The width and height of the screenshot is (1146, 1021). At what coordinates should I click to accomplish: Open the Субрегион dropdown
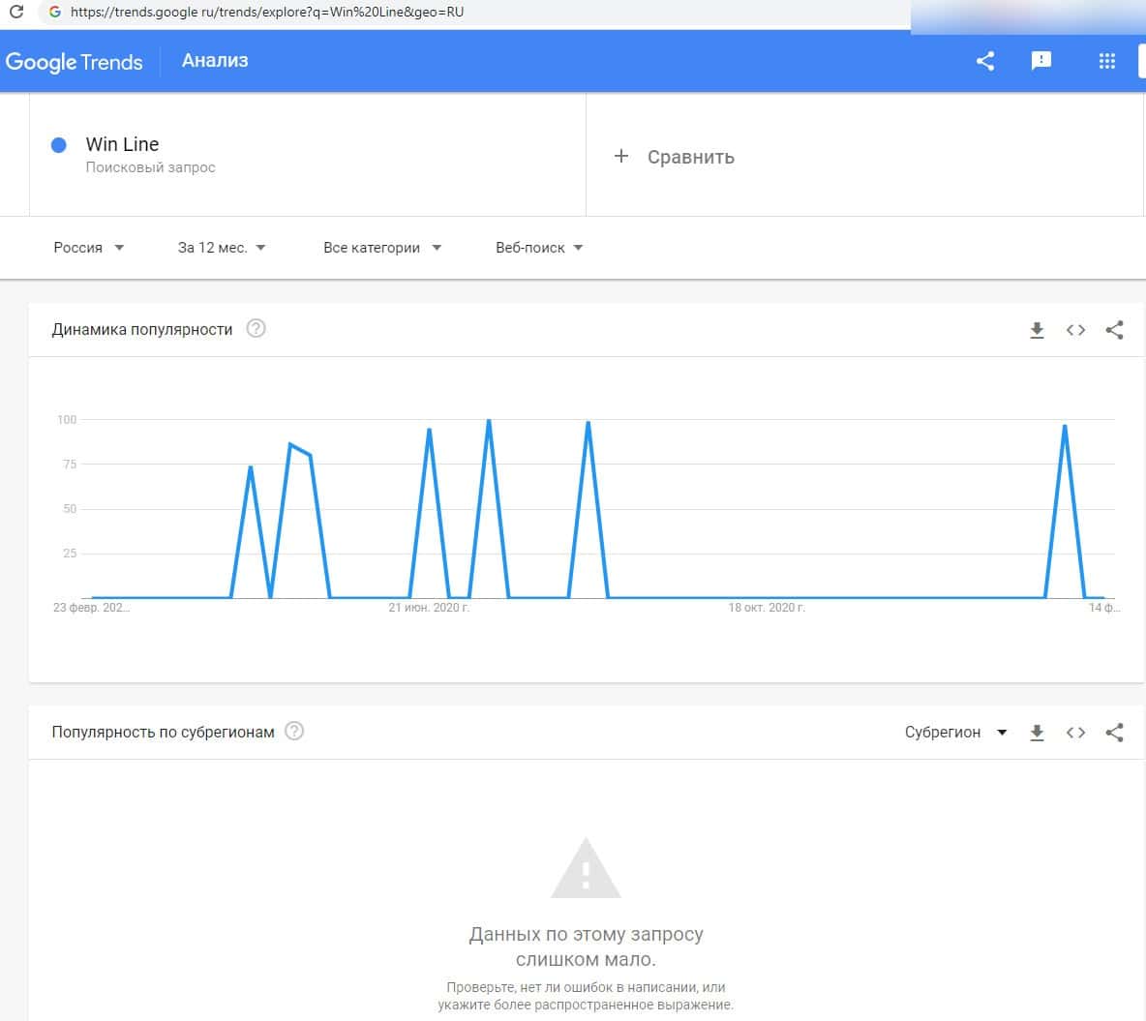click(x=956, y=733)
